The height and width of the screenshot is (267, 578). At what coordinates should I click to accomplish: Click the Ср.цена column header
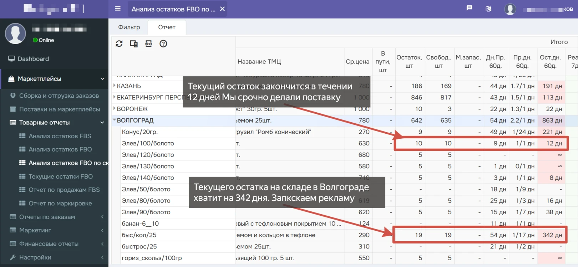click(x=358, y=62)
